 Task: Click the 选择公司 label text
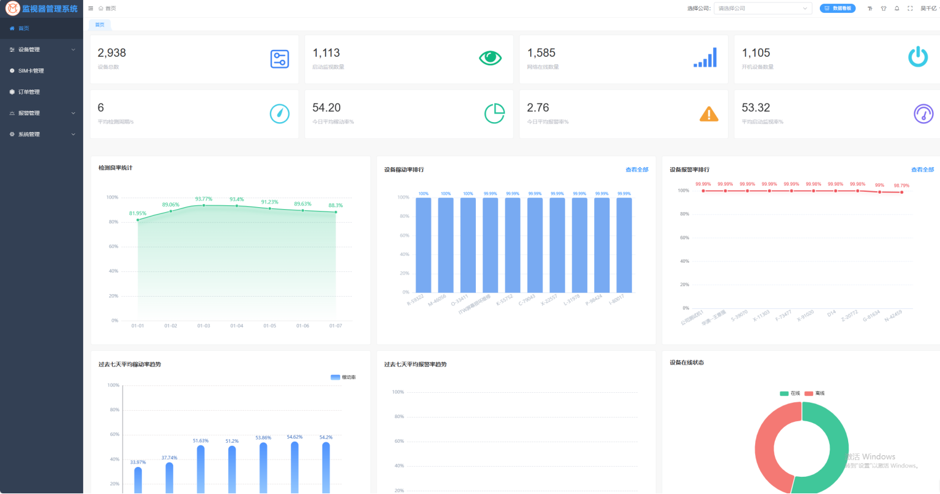point(698,9)
